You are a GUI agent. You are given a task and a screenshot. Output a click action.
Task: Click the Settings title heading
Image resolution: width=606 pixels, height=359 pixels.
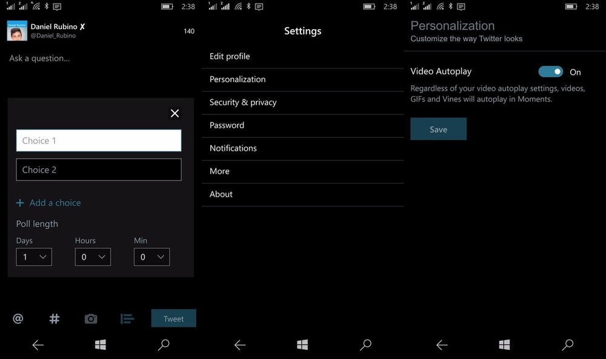(302, 31)
